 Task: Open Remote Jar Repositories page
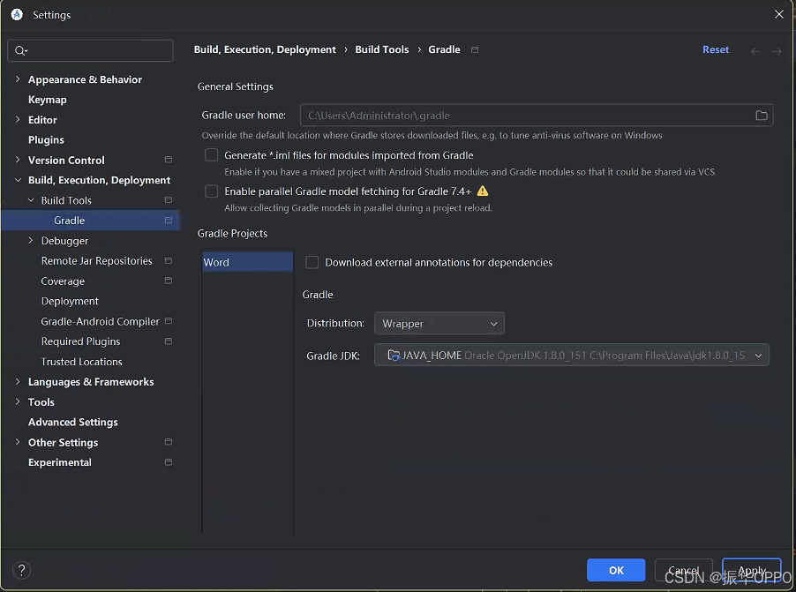pos(96,260)
